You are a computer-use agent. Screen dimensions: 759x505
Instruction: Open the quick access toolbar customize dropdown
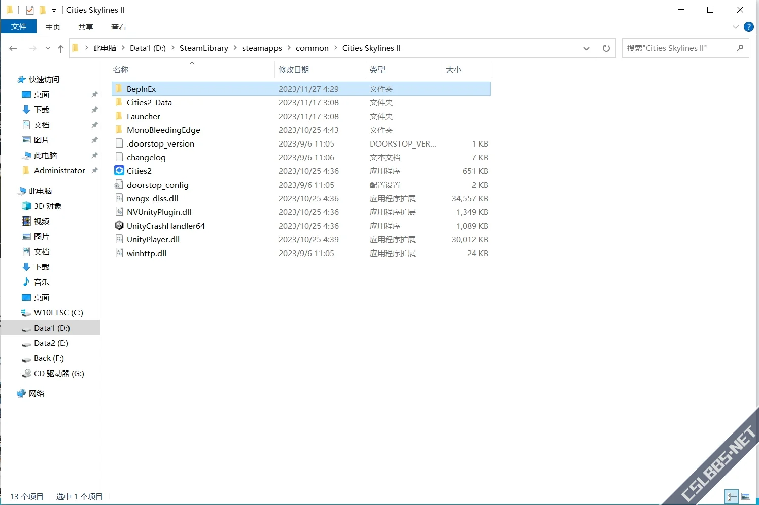point(54,10)
